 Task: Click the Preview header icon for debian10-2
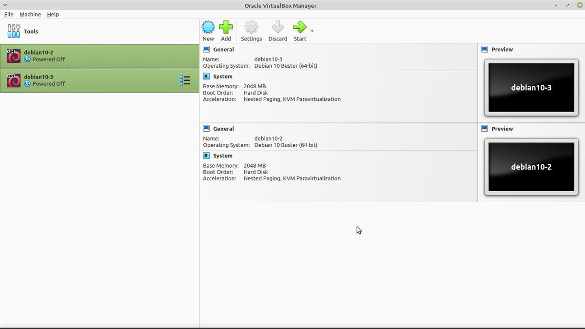[485, 129]
